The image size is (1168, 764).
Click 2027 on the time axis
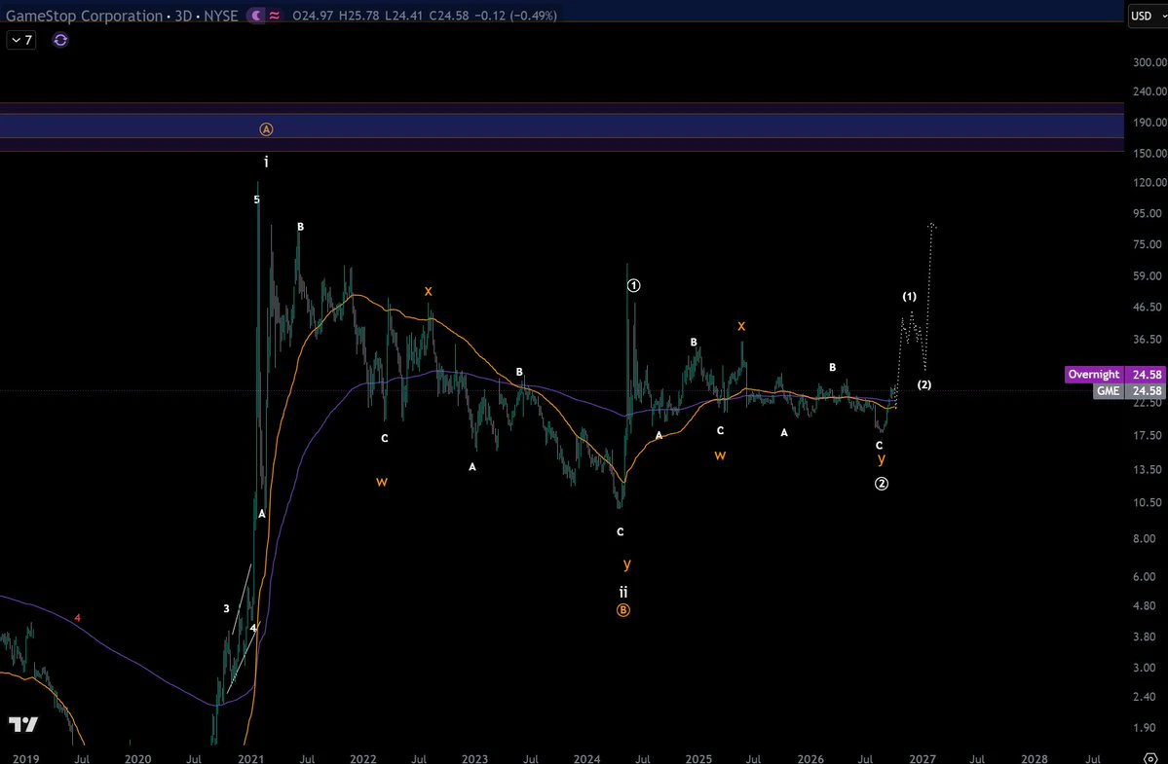(x=923, y=759)
